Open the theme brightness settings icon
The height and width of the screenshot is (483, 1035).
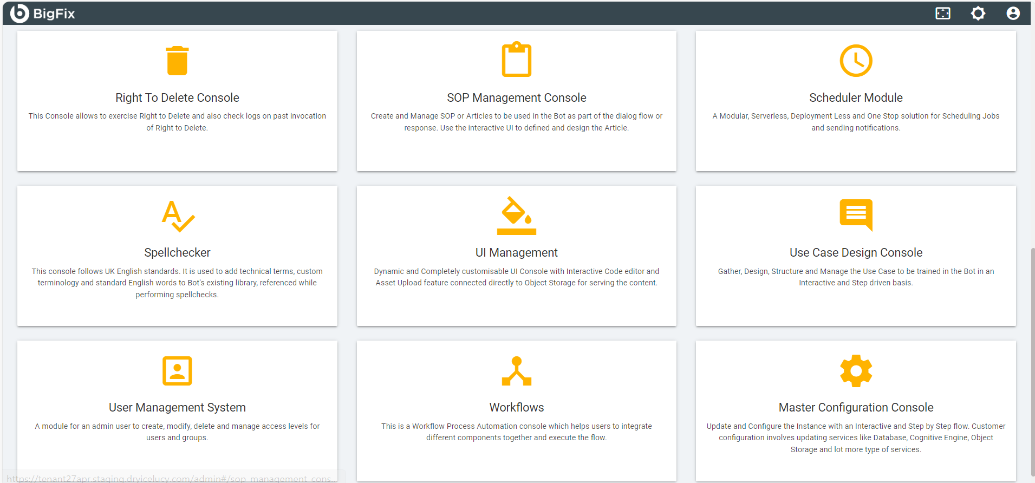(978, 13)
